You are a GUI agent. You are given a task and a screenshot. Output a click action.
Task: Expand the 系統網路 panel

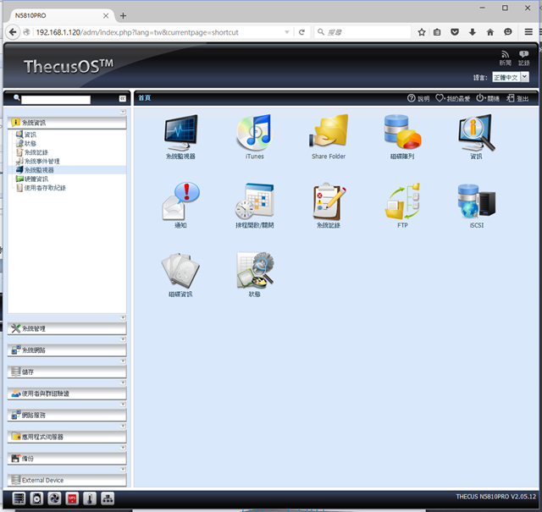coord(67,350)
